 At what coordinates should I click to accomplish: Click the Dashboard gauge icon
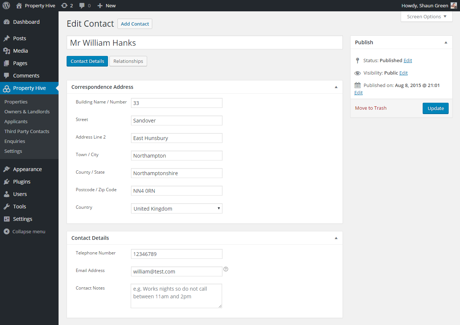7,22
